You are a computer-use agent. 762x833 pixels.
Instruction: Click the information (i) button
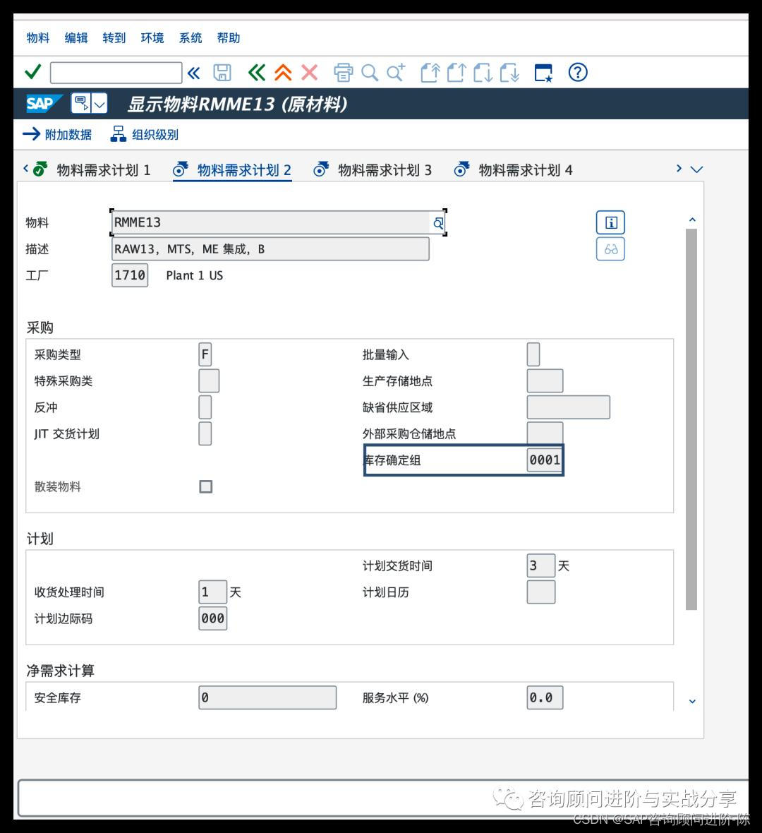[611, 222]
